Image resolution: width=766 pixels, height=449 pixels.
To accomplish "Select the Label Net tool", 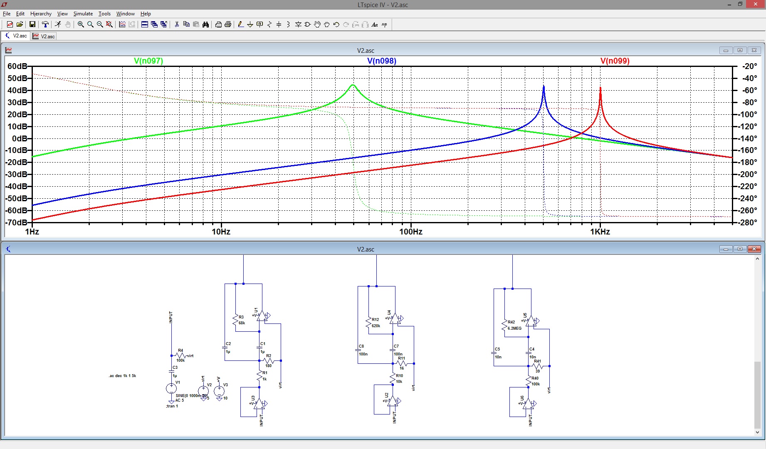I will pos(260,25).
